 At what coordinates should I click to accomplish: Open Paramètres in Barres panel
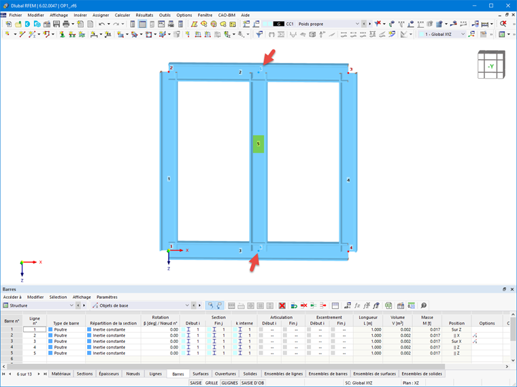coord(107,297)
